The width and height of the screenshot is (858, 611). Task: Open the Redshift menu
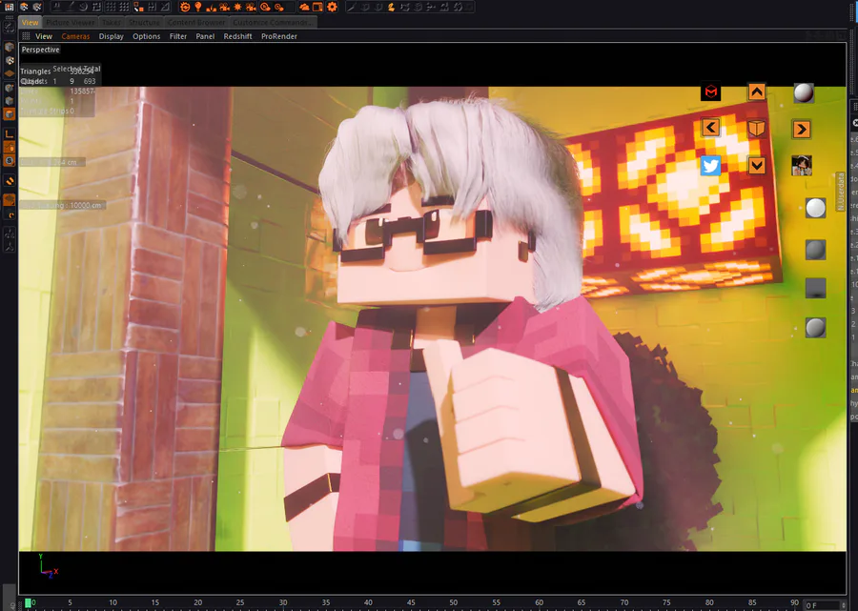click(237, 36)
